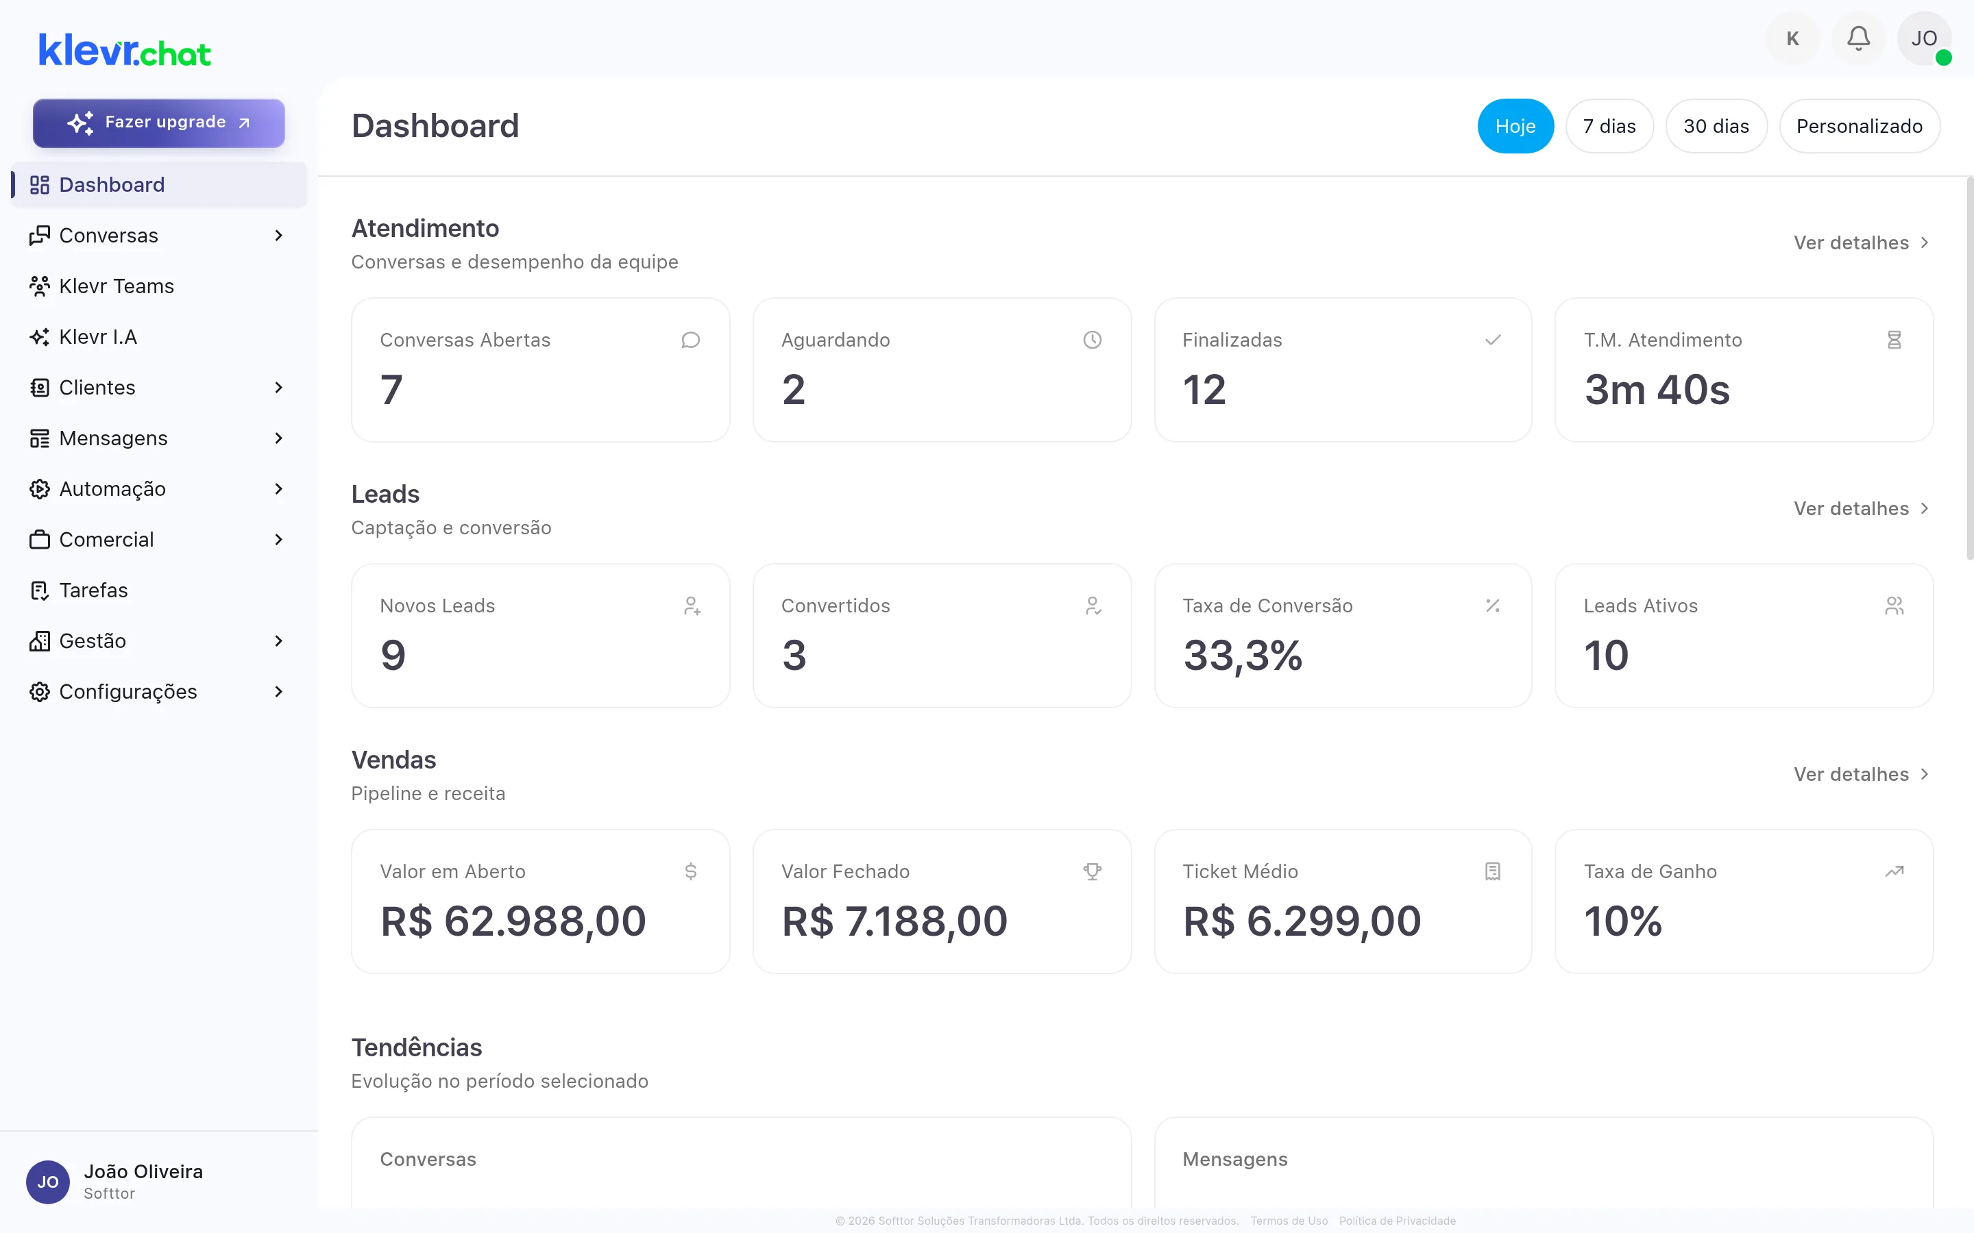Click the hourglass icon on T.M. Atendimento card
Viewport: 1974px width, 1233px height.
pos(1894,340)
